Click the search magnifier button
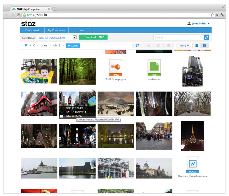Screen dimensions: 229x196 point(206,37)
